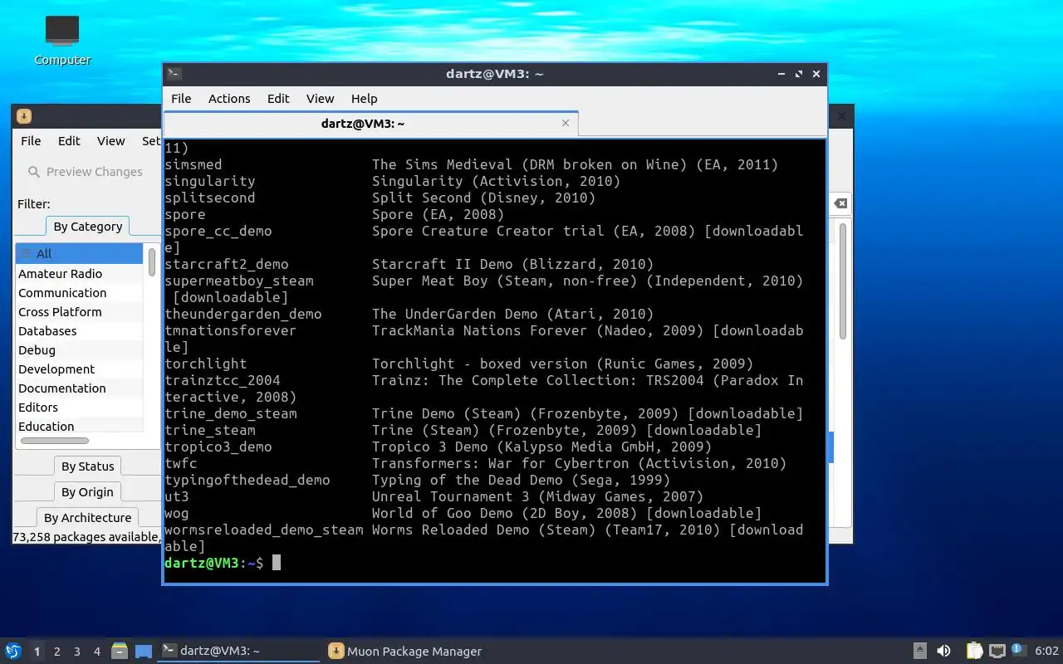Click 'simsmed' in the terminal output
The width and height of the screenshot is (1063, 664).
point(193,164)
